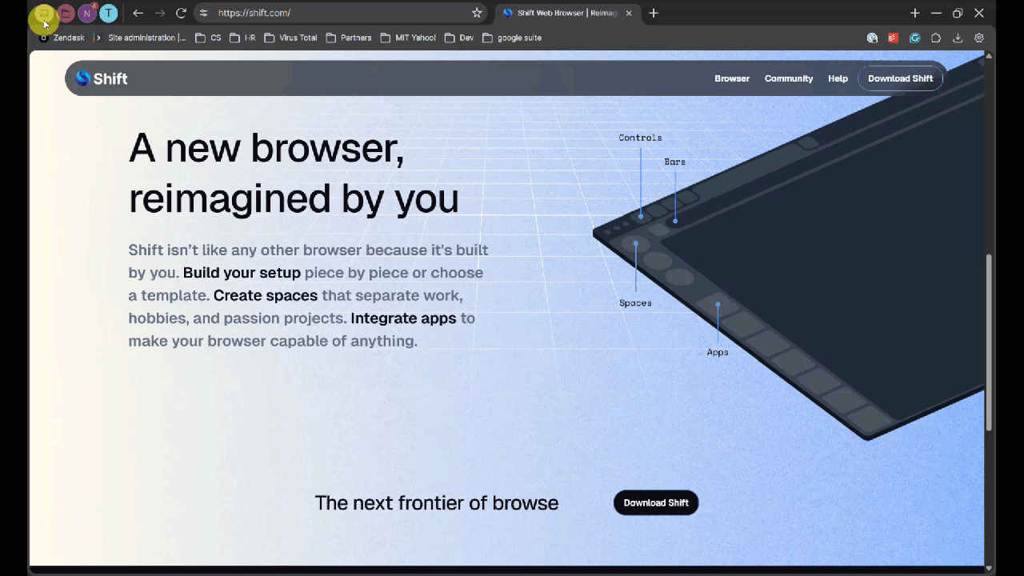Open the Community menu in site header
Screen dimensions: 1024x576
[x=789, y=78]
